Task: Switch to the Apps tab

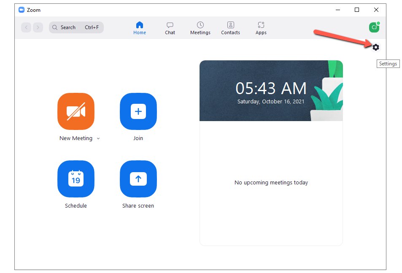Action: pyautogui.click(x=261, y=28)
